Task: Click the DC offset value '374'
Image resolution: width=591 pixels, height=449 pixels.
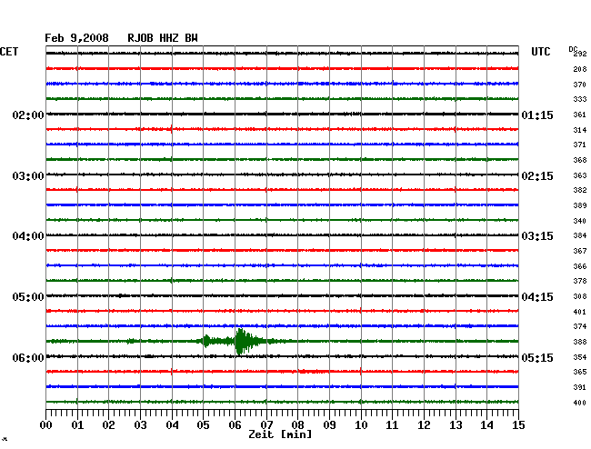Action: (x=580, y=326)
